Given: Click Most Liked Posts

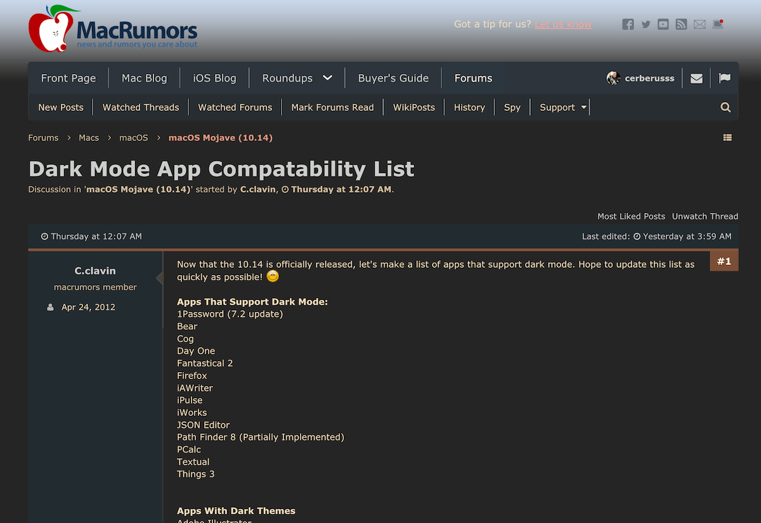Looking at the screenshot, I should click(631, 216).
